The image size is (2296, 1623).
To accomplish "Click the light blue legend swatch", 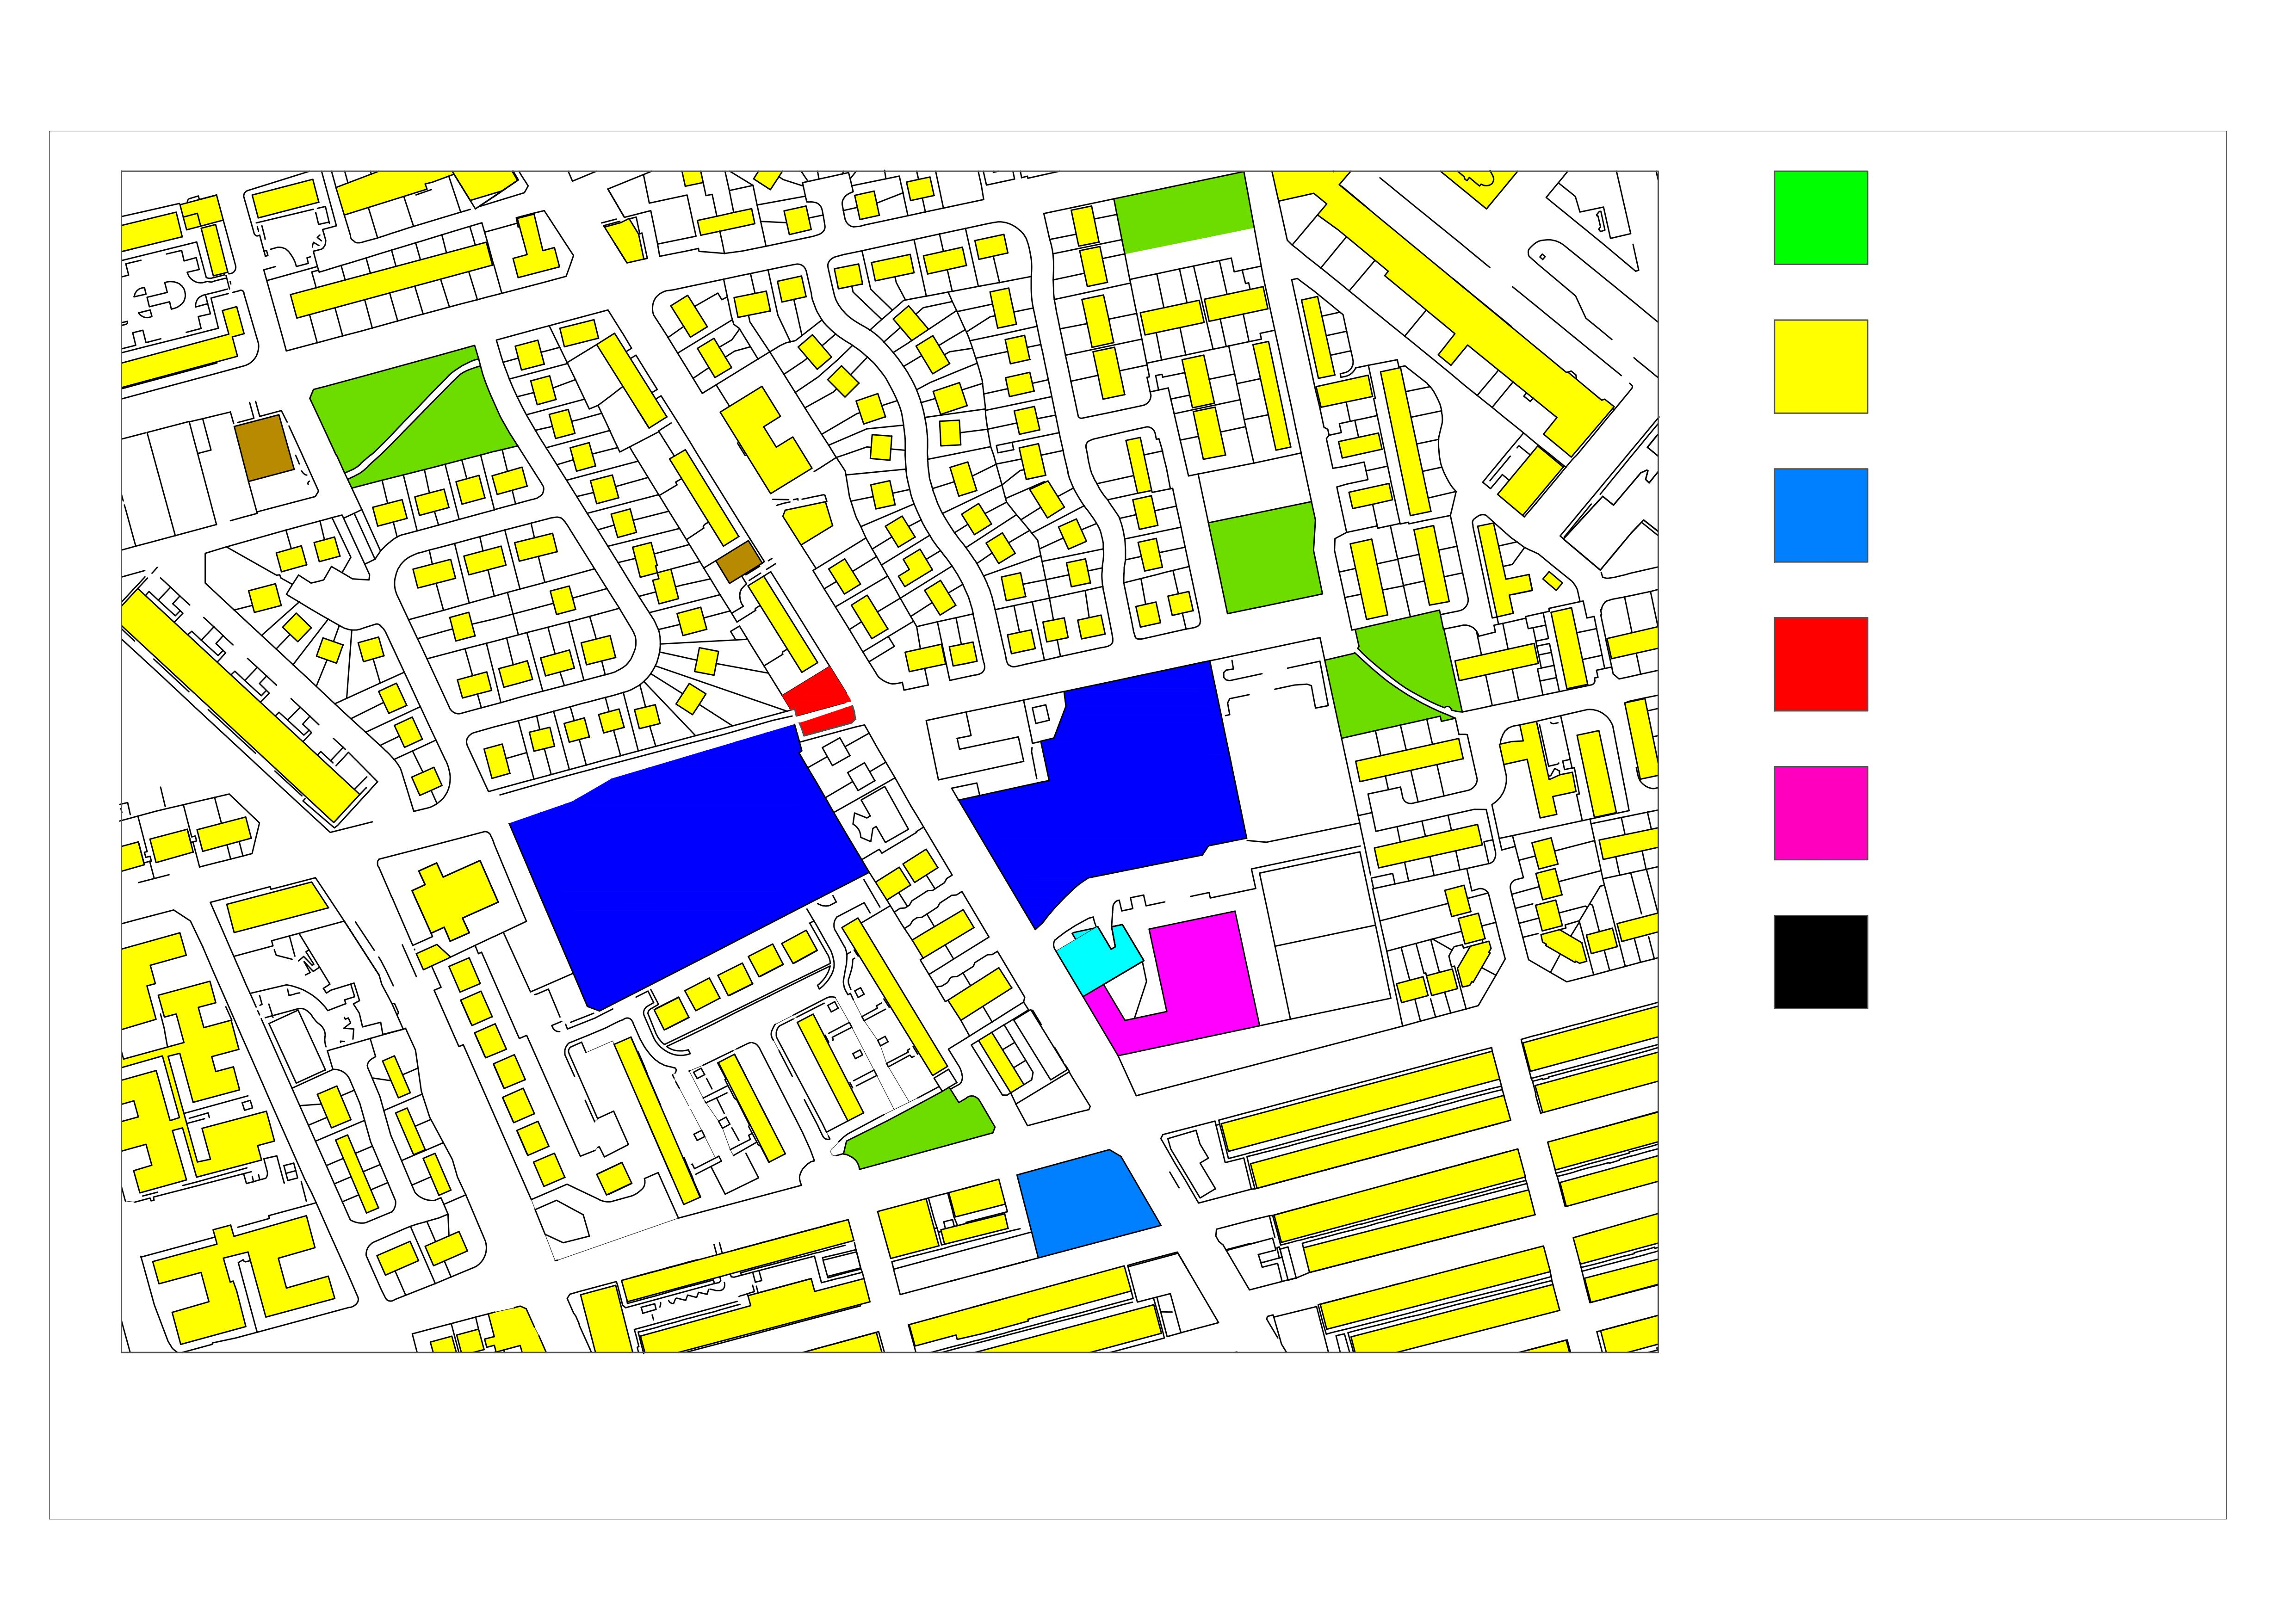I will point(1820,516).
